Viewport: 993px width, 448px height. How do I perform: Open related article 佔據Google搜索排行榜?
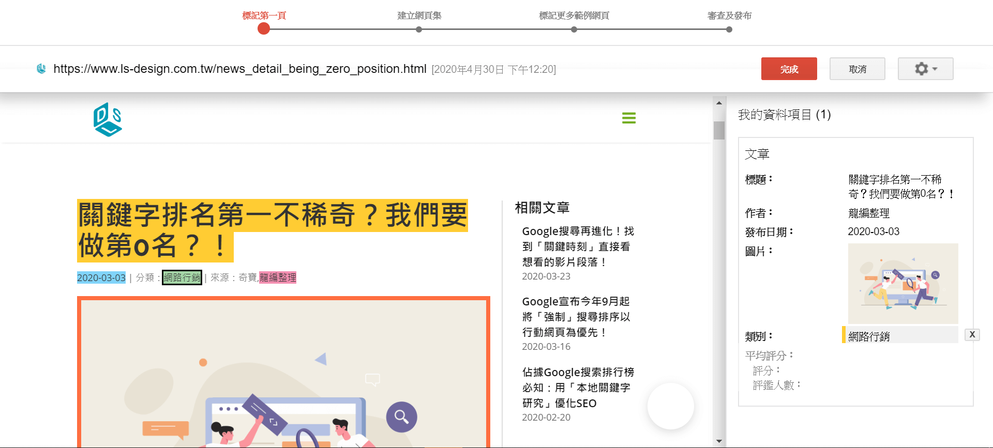pos(578,388)
